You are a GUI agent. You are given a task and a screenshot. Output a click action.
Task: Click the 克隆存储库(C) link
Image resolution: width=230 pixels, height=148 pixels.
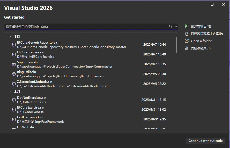201,48
